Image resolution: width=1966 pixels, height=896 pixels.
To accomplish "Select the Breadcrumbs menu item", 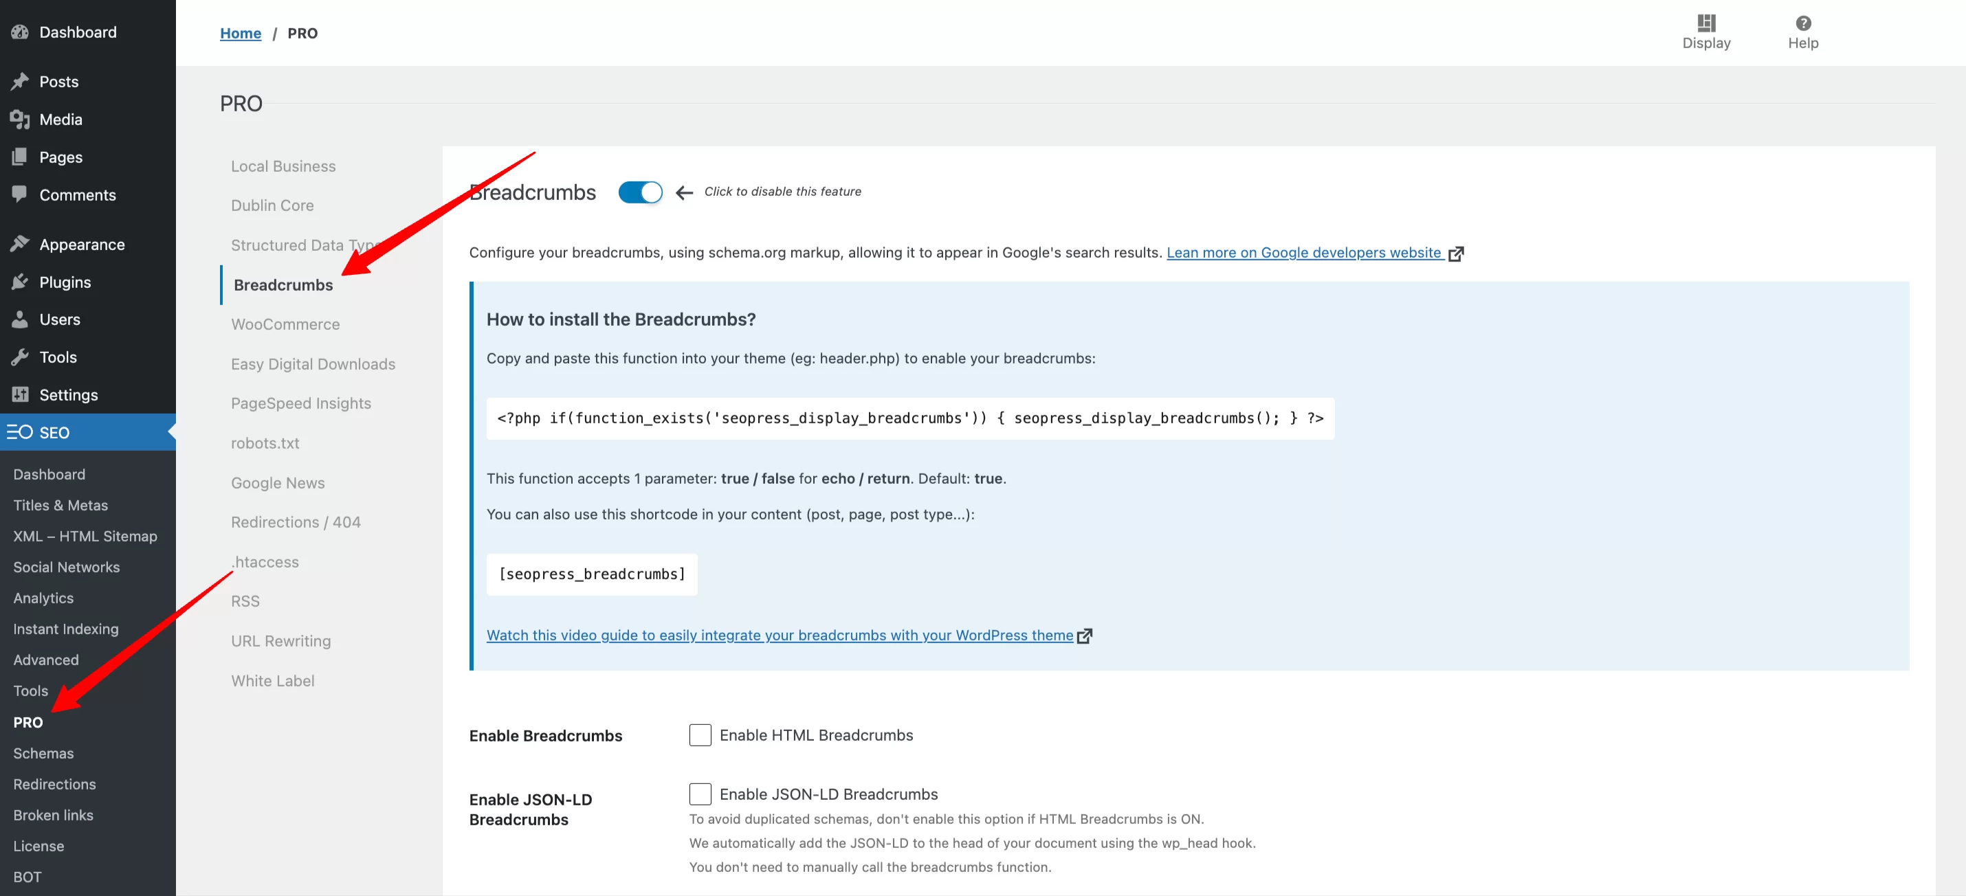I will click(282, 283).
